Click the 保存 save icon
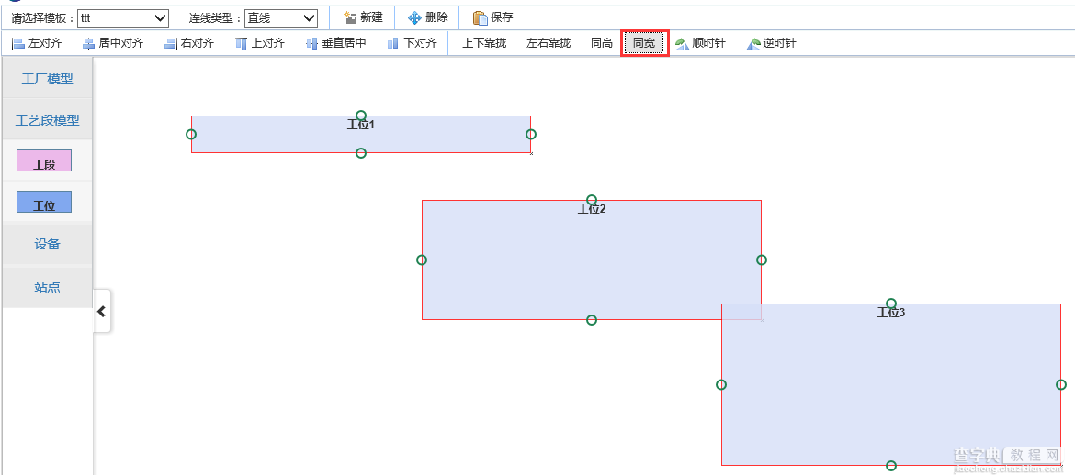This screenshot has width=1075, height=475. (x=480, y=17)
